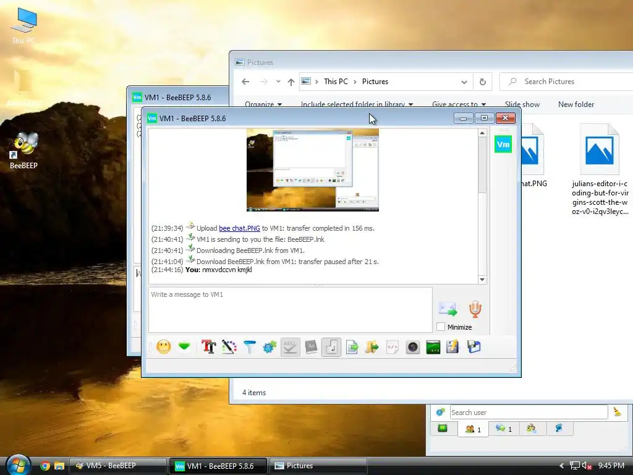Click the broom clear-search icon
The width and height of the screenshot is (633, 475).
(x=618, y=412)
